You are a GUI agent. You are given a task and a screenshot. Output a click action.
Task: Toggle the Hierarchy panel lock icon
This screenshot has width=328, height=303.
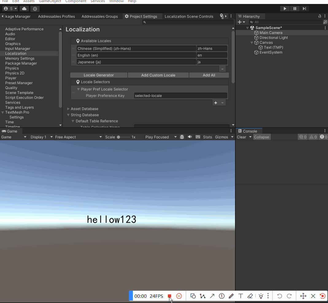[x=319, y=16]
